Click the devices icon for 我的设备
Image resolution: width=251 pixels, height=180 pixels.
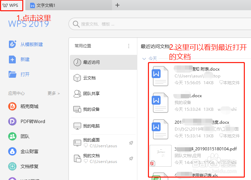pyautogui.click(x=77, y=109)
